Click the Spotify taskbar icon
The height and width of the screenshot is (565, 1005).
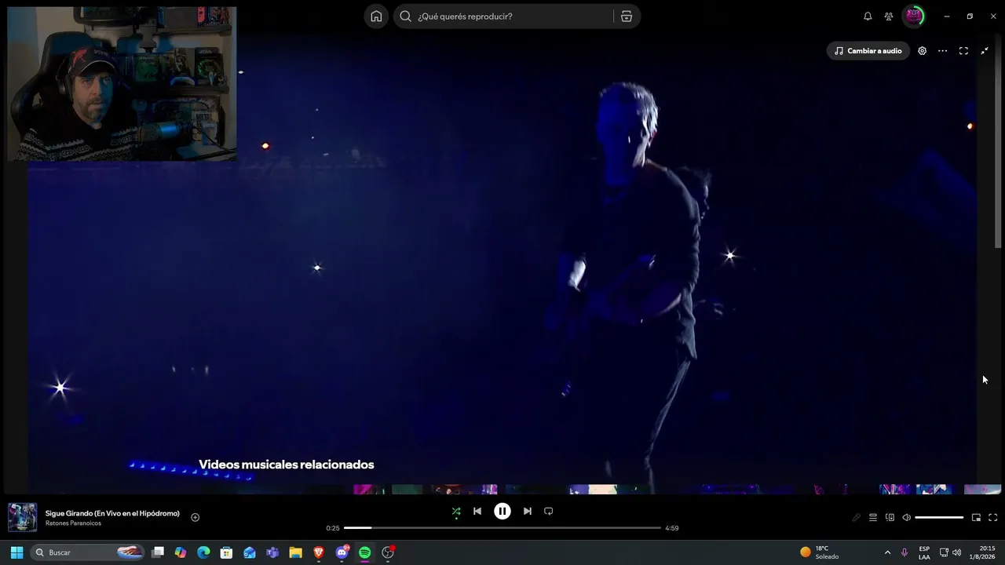[x=365, y=552]
